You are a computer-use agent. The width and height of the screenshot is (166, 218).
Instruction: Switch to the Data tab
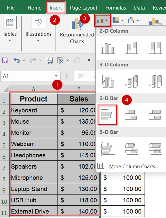pos(139,8)
